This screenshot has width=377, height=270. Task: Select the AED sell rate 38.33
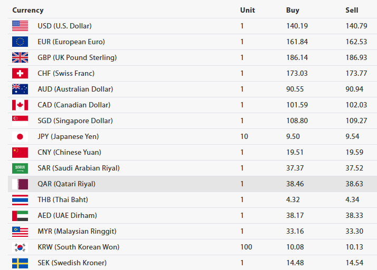[x=354, y=215]
